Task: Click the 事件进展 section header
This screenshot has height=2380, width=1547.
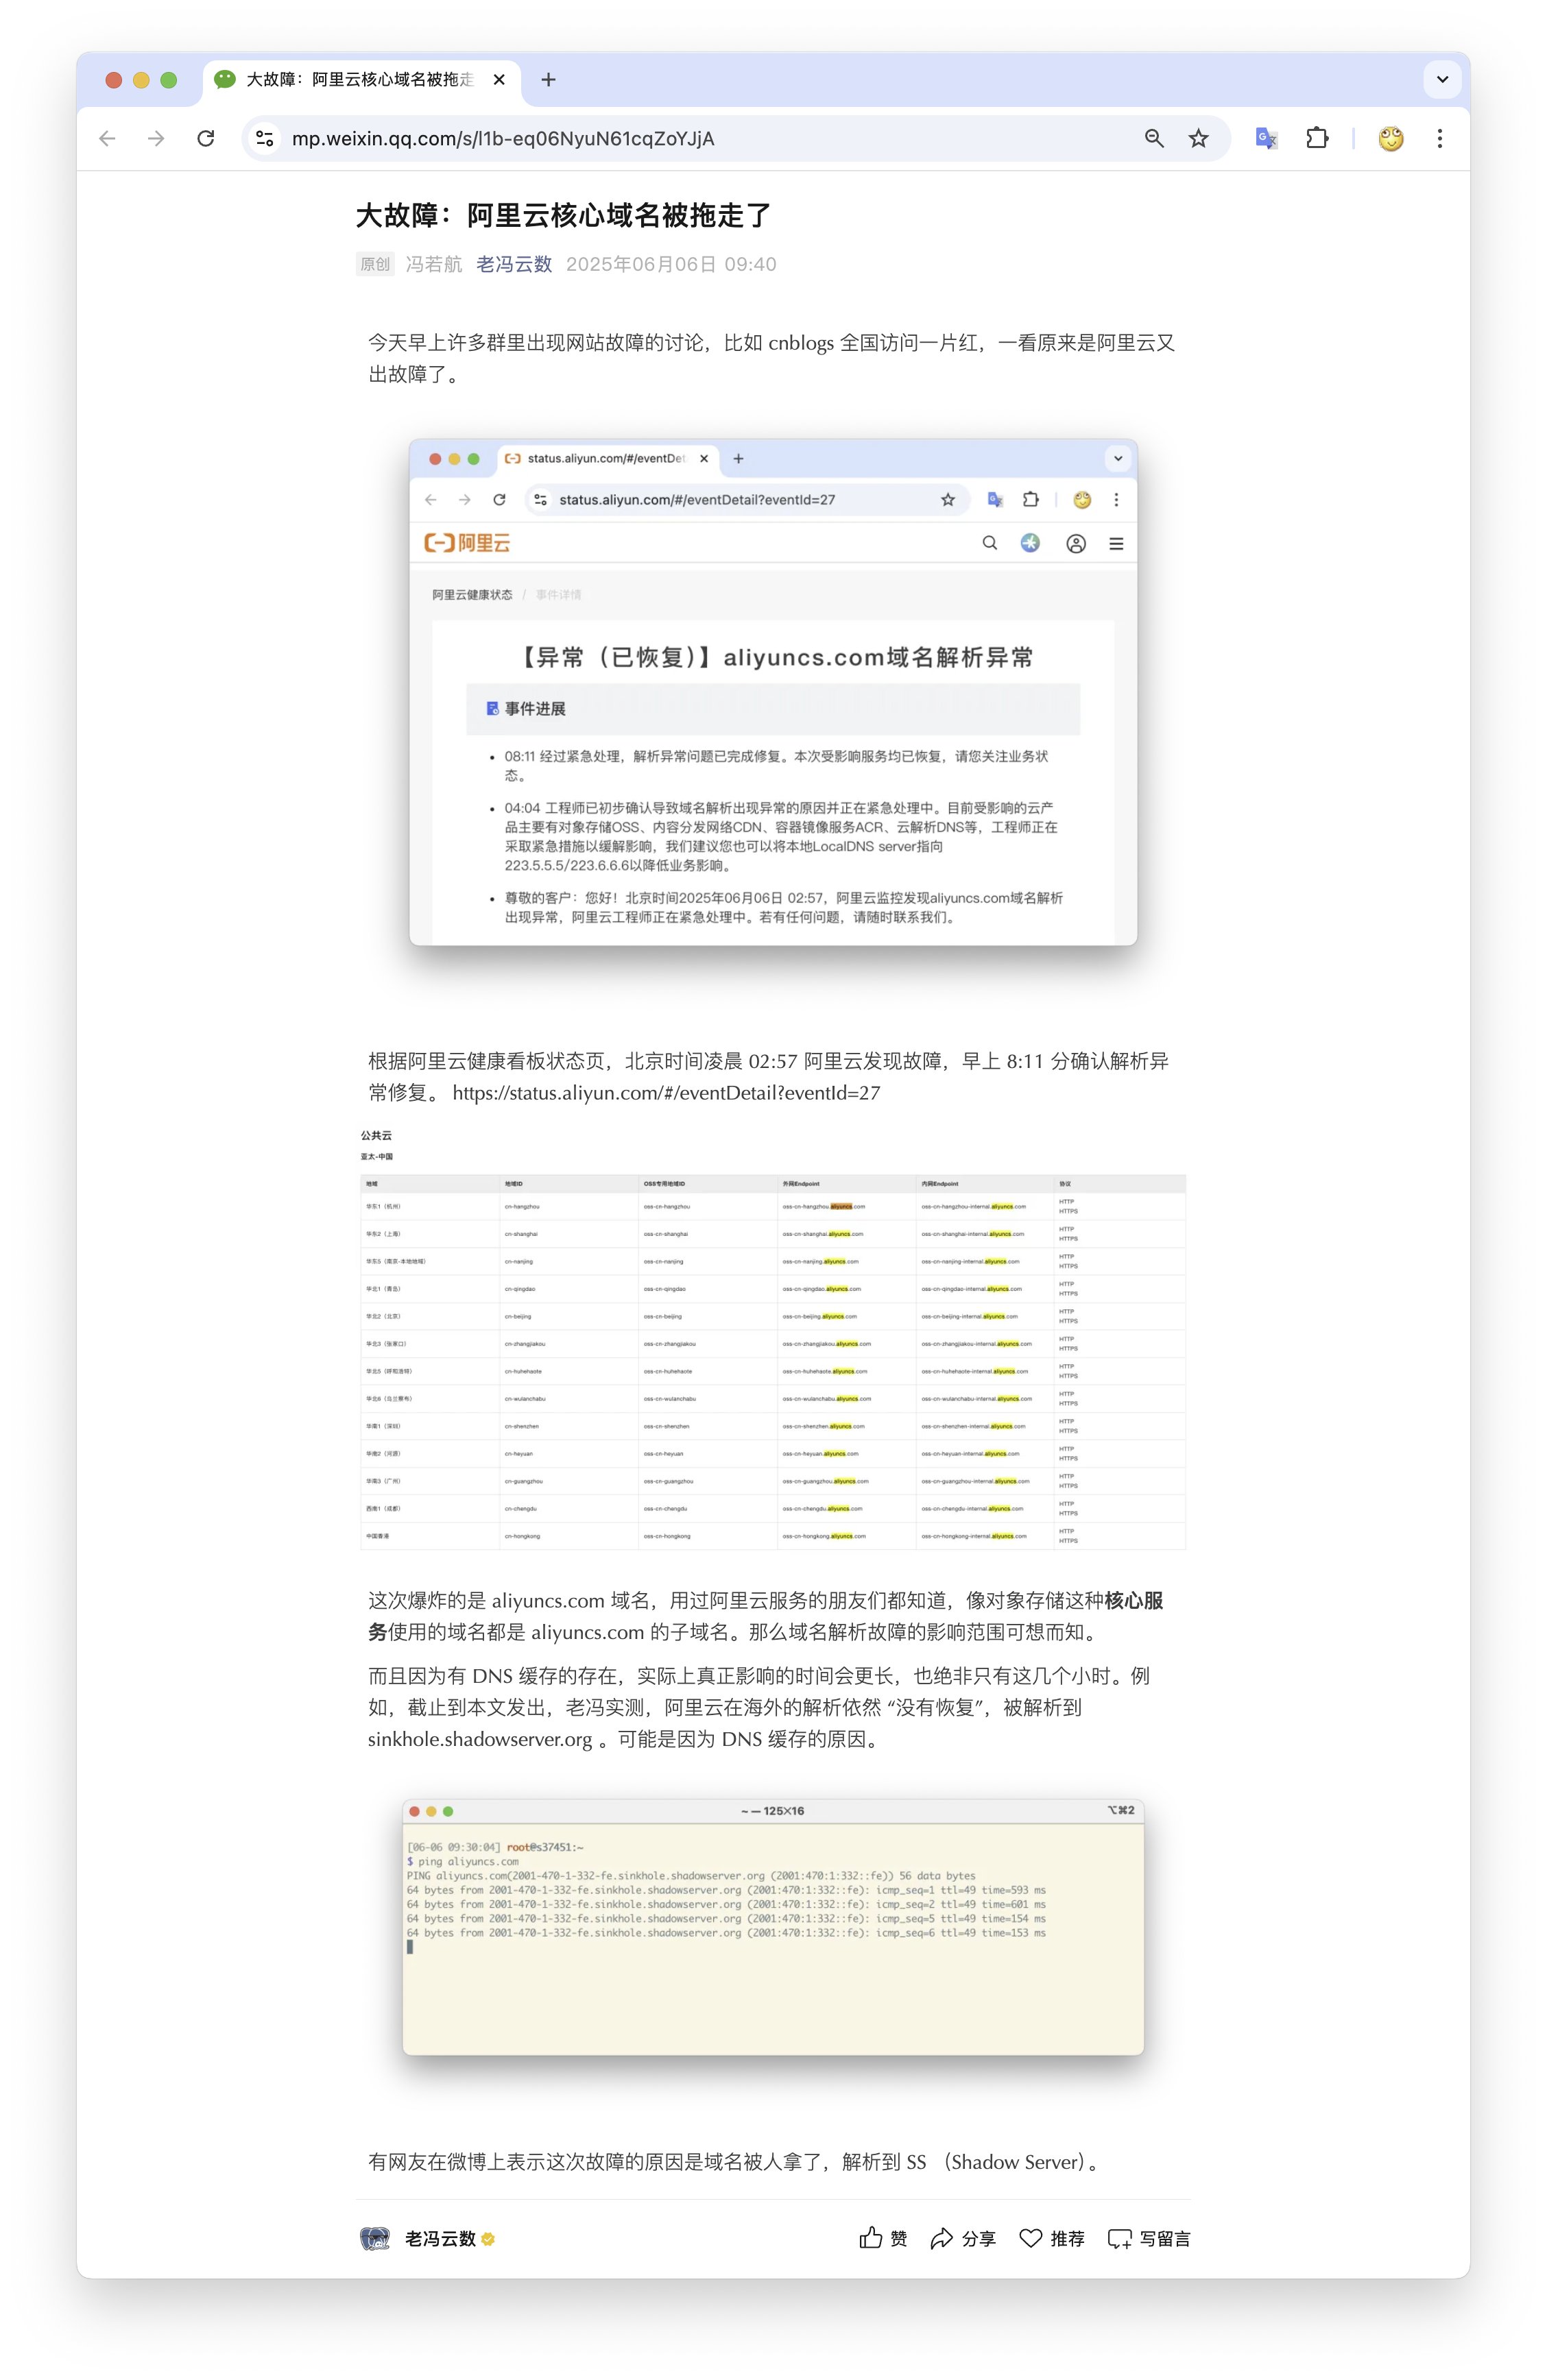Action: (x=773, y=709)
